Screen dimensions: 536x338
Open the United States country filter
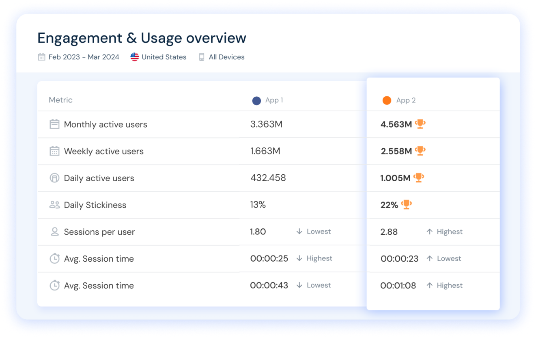coord(164,57)
